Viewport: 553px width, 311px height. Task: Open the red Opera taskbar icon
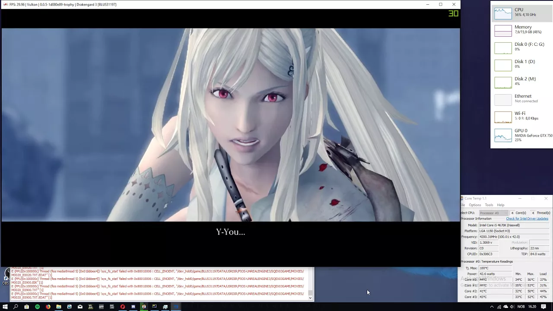click(123, 307)
